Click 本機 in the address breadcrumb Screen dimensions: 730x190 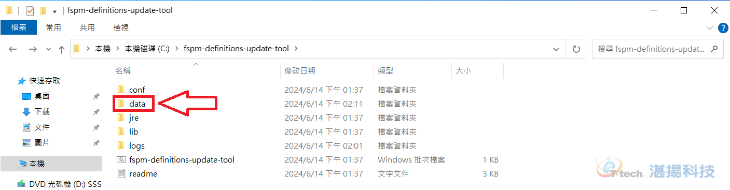click(103, 49)
